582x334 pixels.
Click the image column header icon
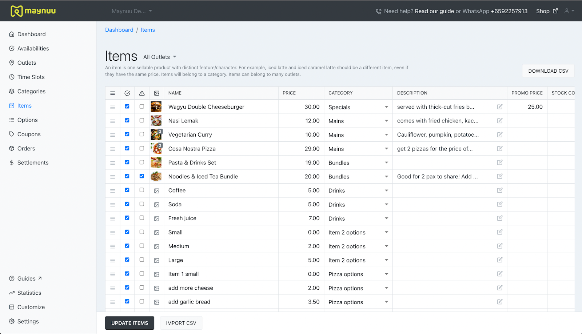(156, 93)
